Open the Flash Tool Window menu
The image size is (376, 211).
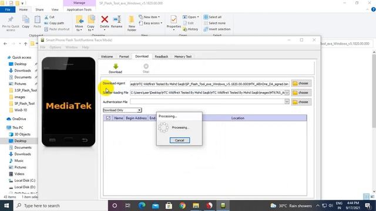72,47
